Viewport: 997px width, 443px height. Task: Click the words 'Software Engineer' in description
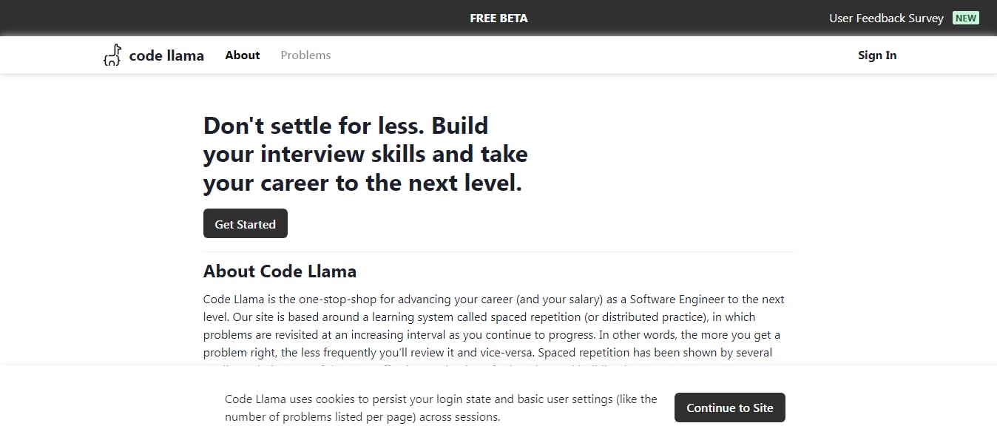coord(676,300)
